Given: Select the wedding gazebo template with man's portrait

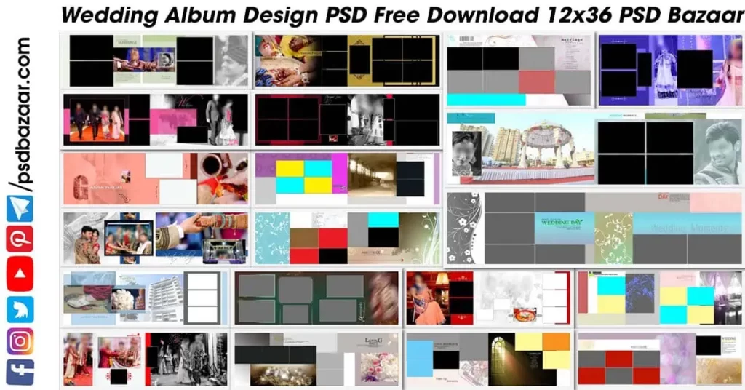Looking at the screenshot, I should pyautogui.click(x=594, y=148).
